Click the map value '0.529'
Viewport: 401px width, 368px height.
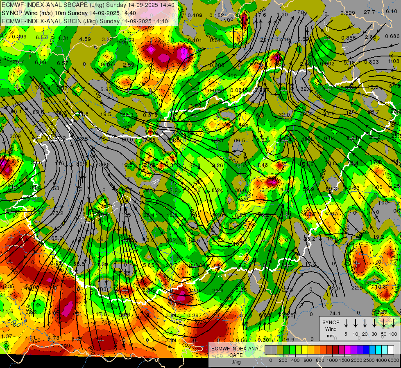(x=348, y=13)
